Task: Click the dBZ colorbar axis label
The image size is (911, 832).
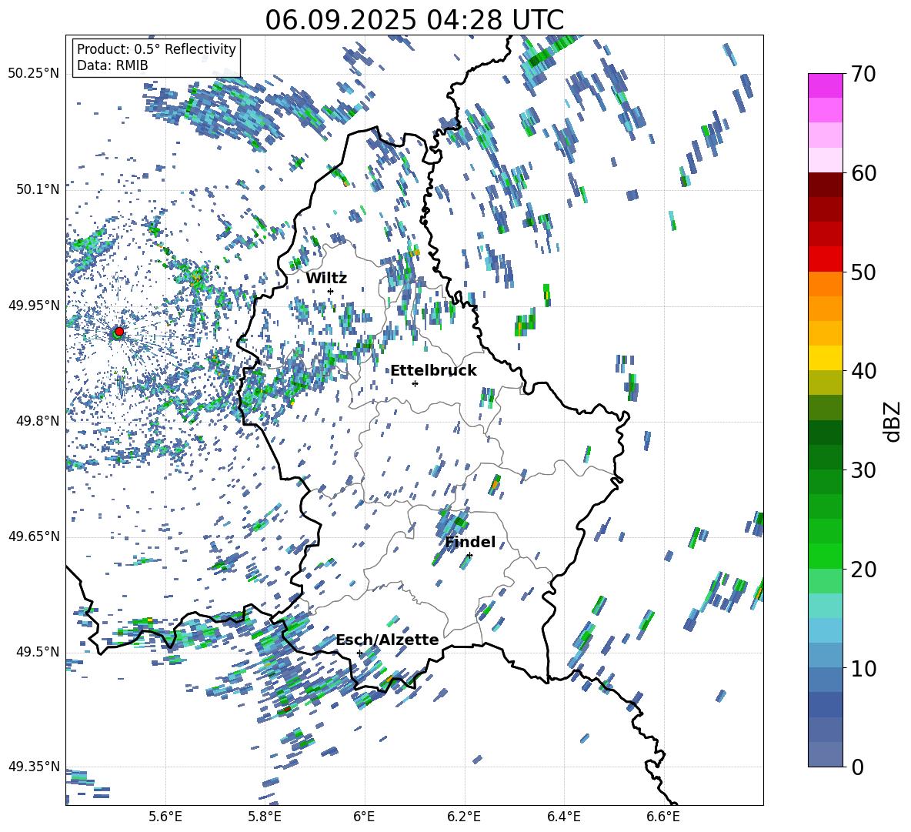Action: coord(891,421)
